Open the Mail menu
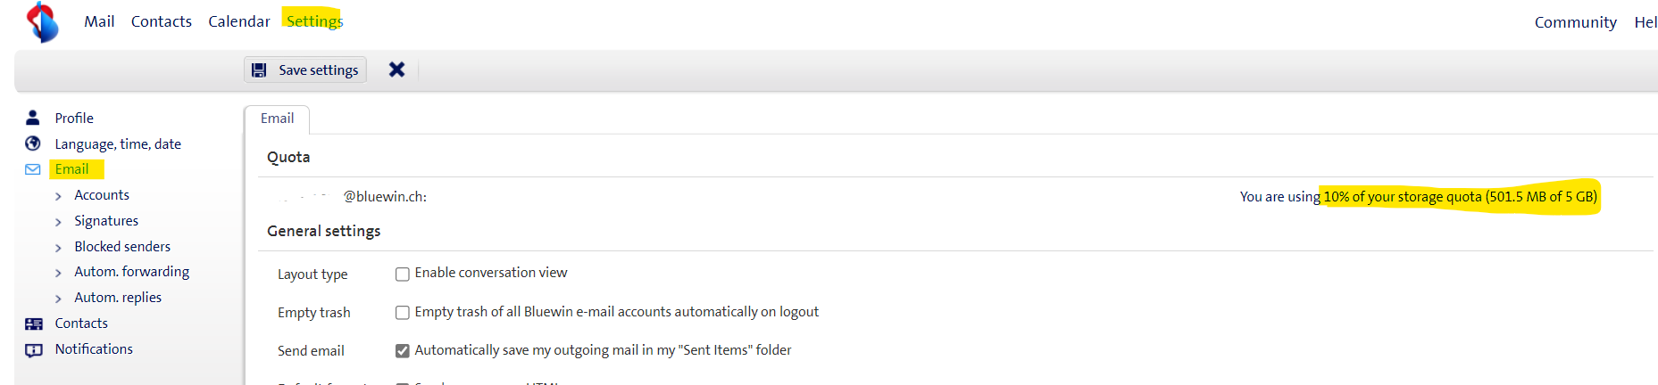Viewport: 1658px width, 385px height. click(x=99, y=21)
